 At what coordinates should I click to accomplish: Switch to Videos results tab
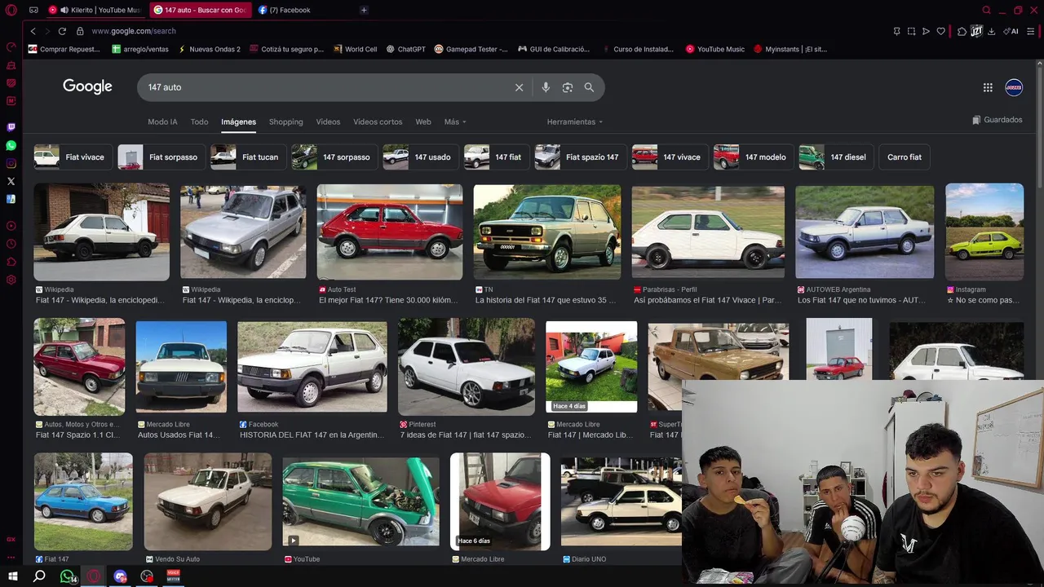[328, 121]
